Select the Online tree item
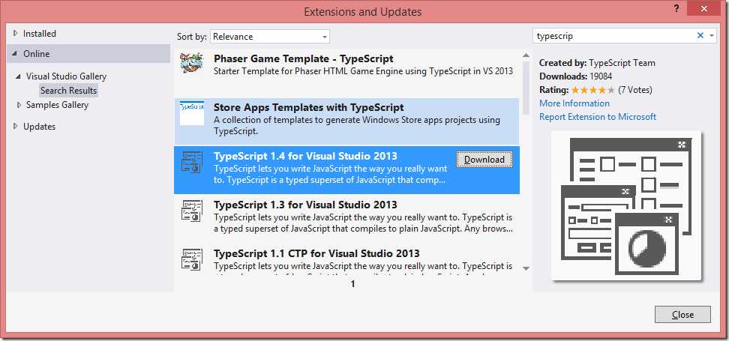Image resolution: width=729 pixels, height=341 pixels. [x=88, y=53]
